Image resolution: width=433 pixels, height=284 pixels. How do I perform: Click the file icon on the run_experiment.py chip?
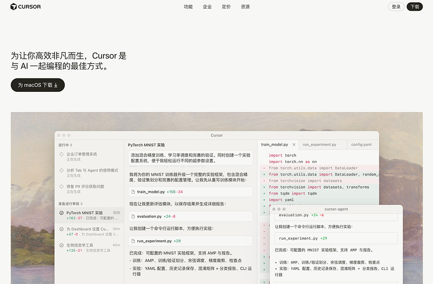pos(132,241)
